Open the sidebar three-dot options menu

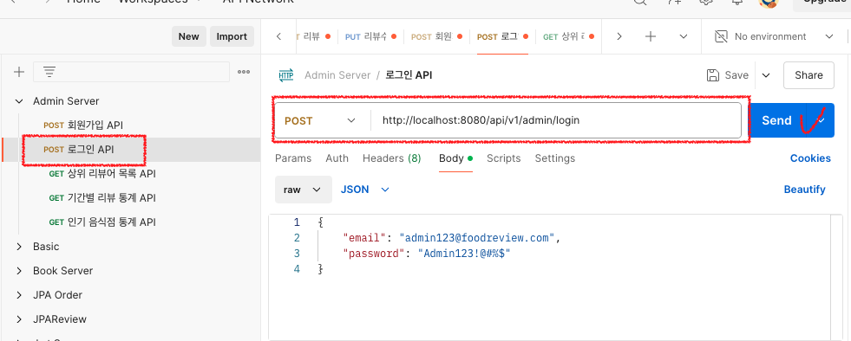244,72
